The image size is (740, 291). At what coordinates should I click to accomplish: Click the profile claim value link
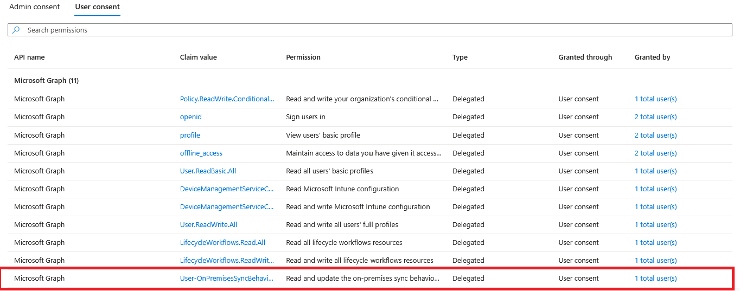(190, 135)
